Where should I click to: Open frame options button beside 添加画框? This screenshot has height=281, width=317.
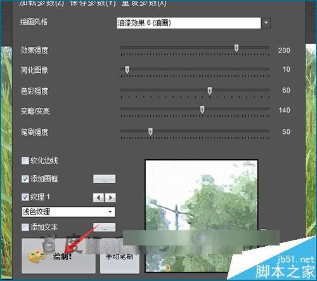tap(104, 179)
